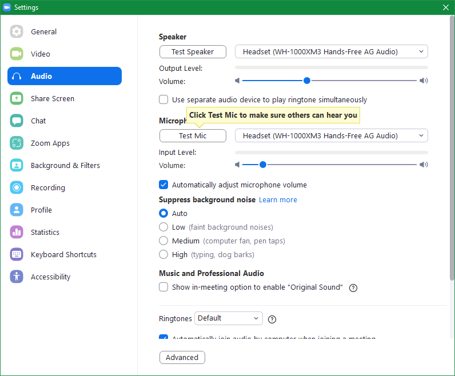
Task: Click the Video camera icon
Action: 17,54
